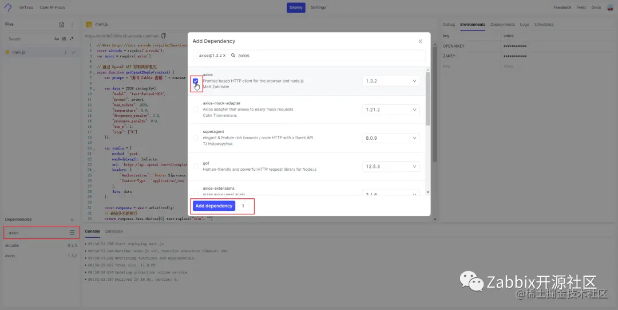This screenshot has width=618, height=310.
Task: Click the dialog search magnifier icon
Action: coord(233,56)
